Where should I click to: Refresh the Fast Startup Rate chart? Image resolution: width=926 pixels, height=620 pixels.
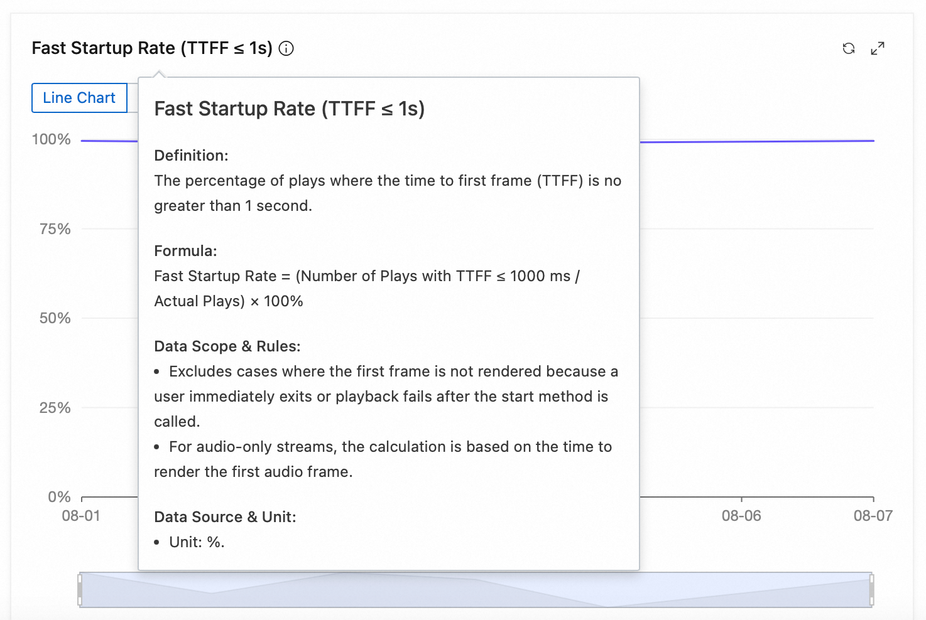[849, 48]
